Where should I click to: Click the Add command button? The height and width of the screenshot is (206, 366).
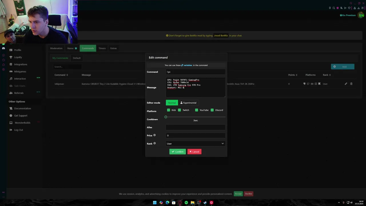point(343,67)
